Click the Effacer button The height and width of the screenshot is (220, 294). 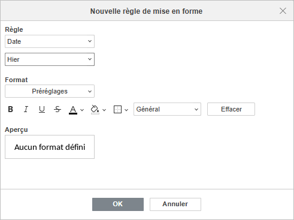(x=231, y=109)
